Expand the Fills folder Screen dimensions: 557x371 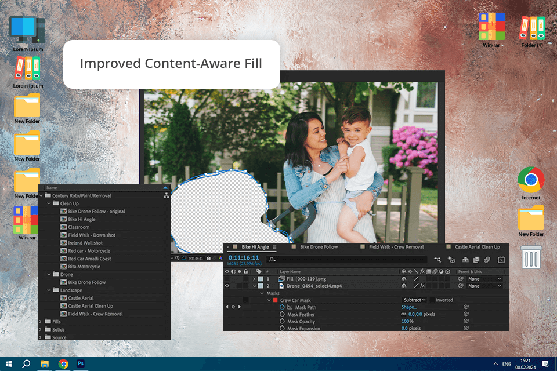pyautogui.click(x=41, y=322)
